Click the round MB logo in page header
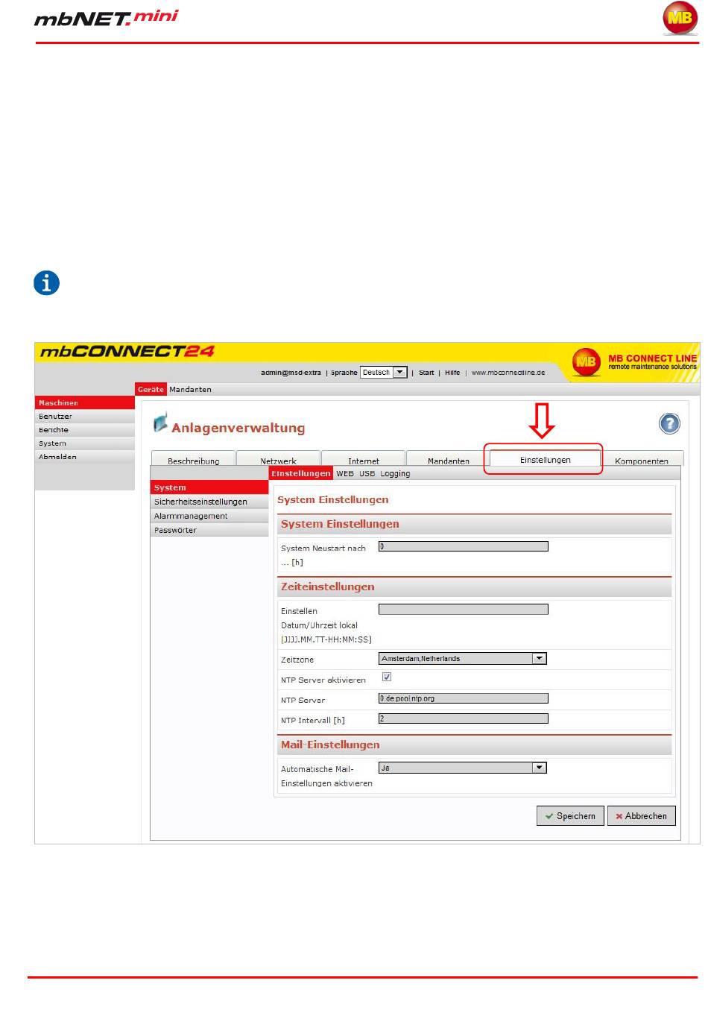 pos(680,19)
